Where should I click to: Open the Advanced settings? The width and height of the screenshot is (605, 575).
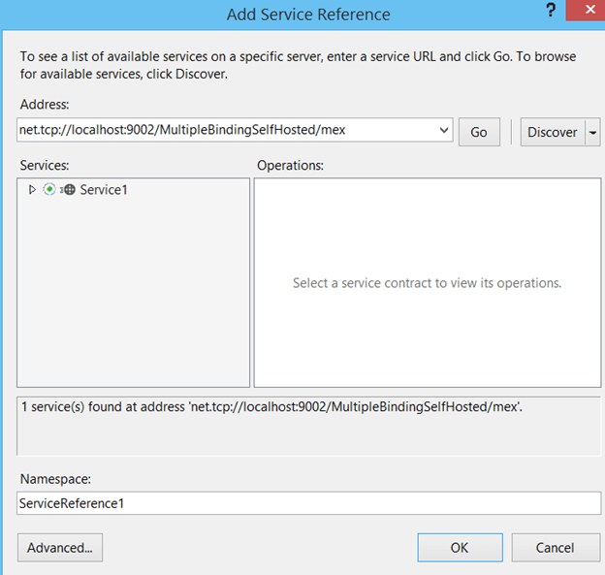[60, 548]
